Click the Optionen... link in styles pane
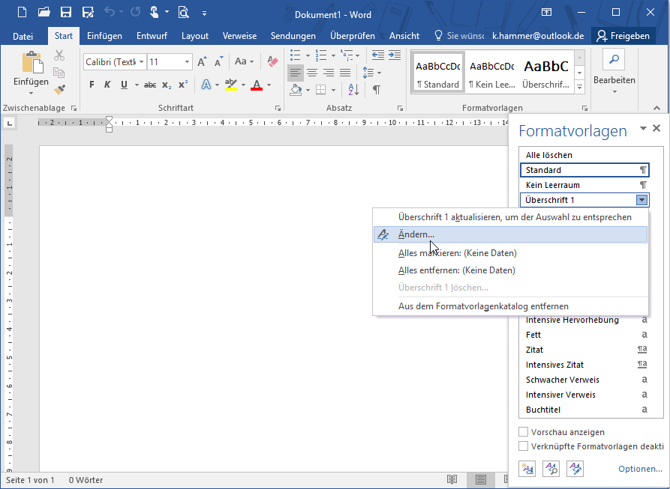670x489 pixels. 640,469
